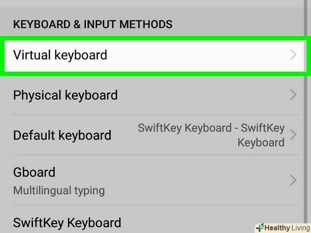Tap the Default keyboard label
This screenshot has height=233, width=311.
[62, 135]
